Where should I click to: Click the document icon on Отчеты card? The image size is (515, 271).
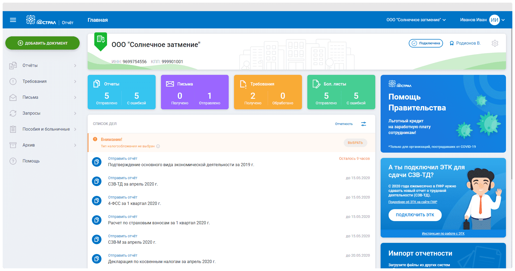point(97,84)
